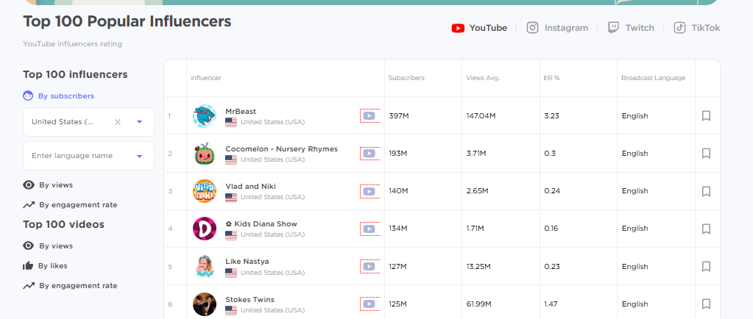Bookmark the Stokes Twins row
Image resolution: width=753 pixels, height=319 pixels.
(706, 304)
